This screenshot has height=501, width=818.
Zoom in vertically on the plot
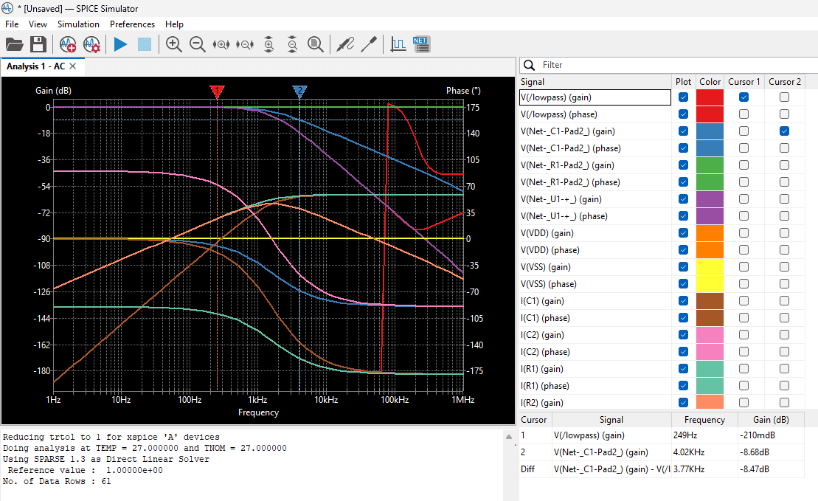click(268, 44)
